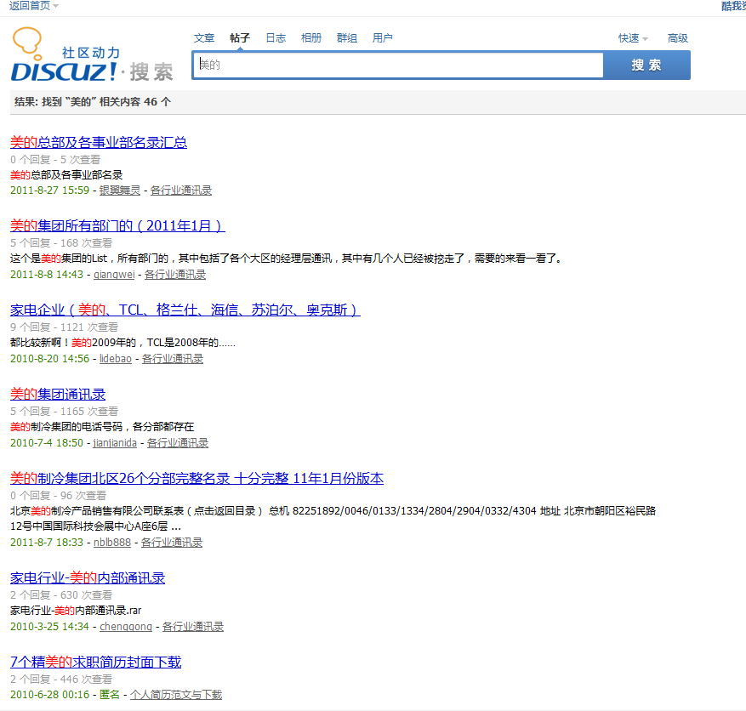Screen dimensions: 746x711
Task: Expand the 快速 search mode dropdown
Action: [633, 38]
